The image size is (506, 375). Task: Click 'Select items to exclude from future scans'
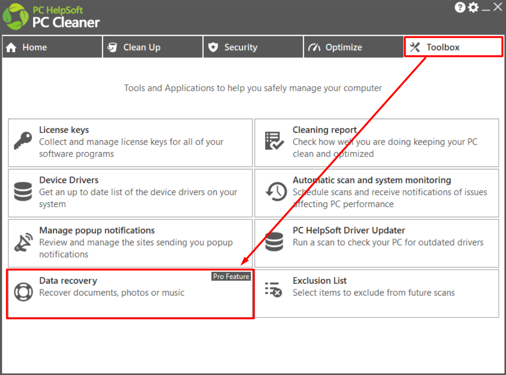click(374, 292)
